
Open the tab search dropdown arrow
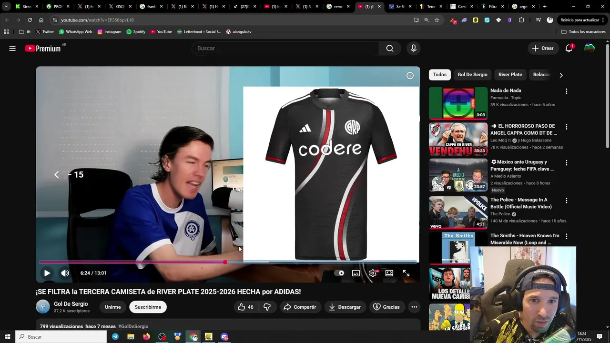[x=6, y=7]
